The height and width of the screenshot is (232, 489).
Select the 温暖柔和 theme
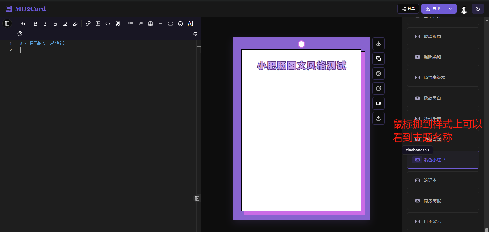point(443,57)
